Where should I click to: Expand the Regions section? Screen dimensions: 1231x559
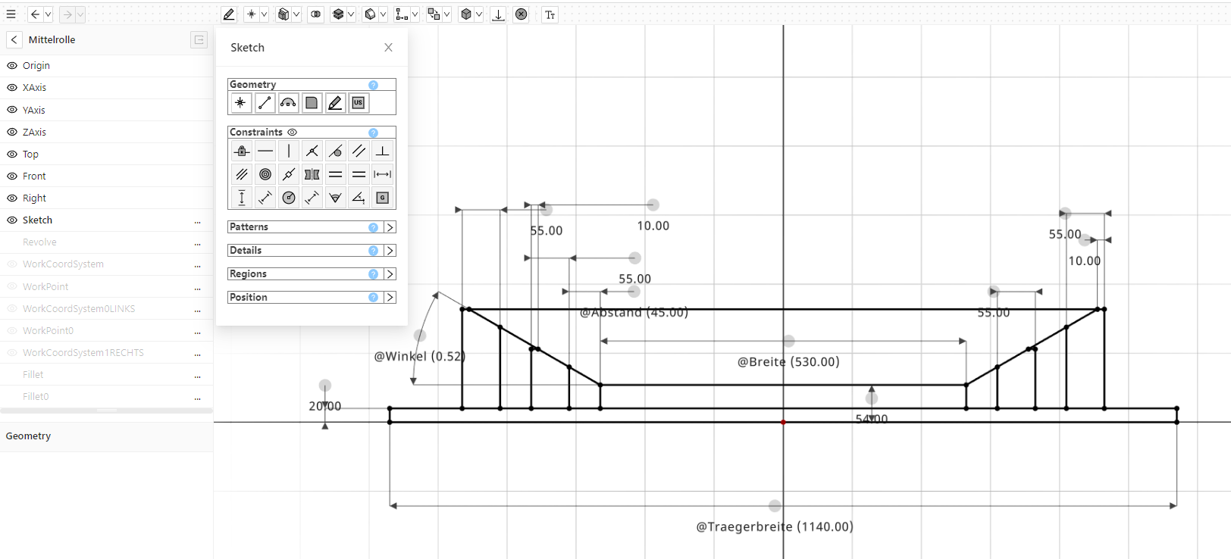point(390,274)
